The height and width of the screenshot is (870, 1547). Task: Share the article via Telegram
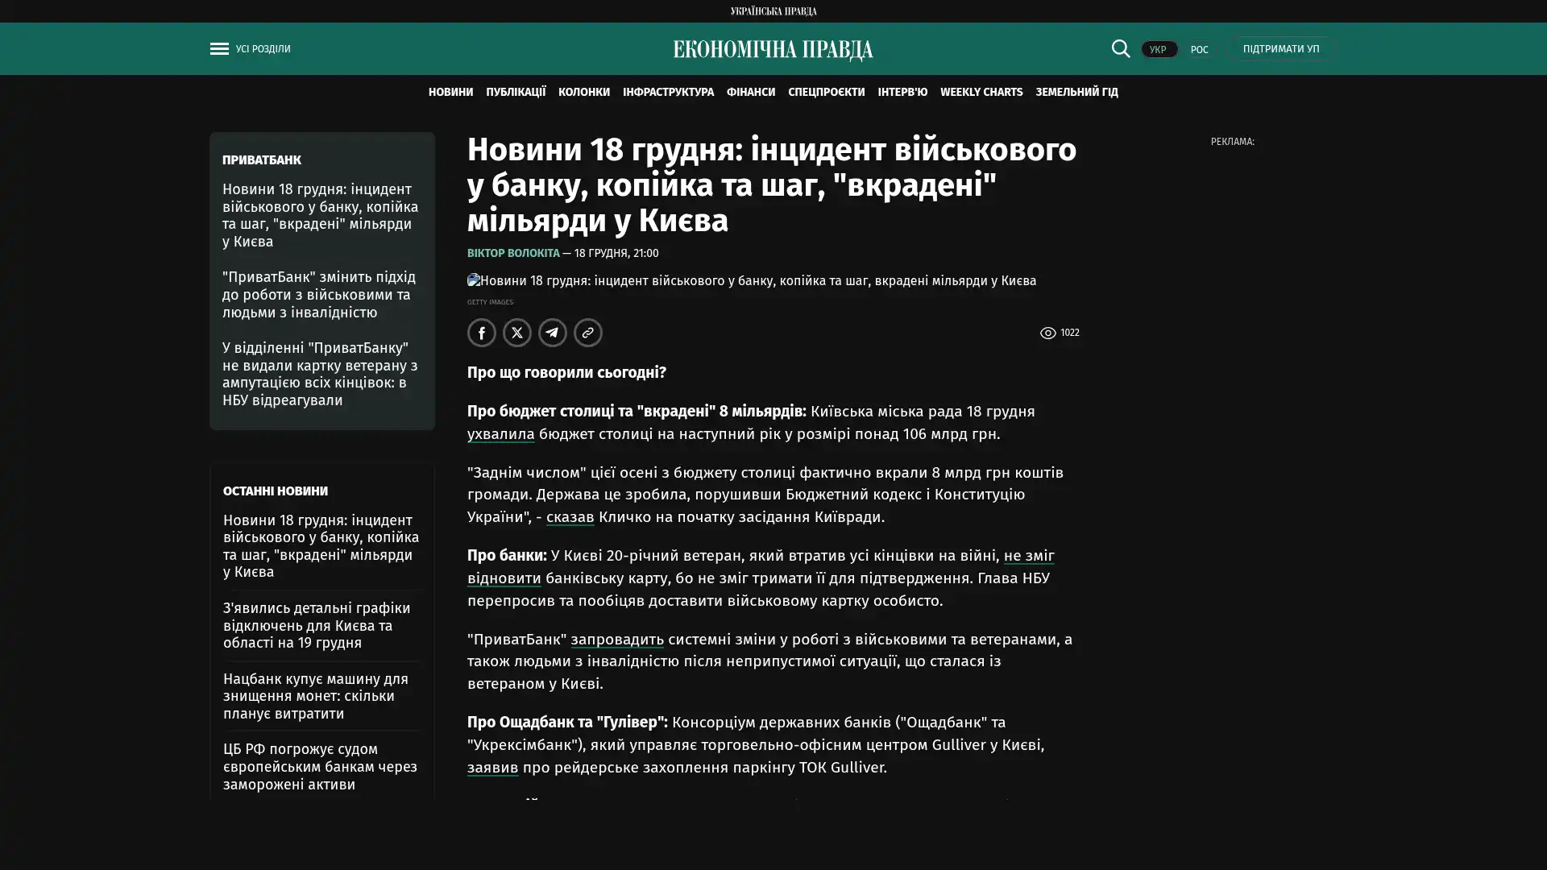pyautogui.click(x=553, y=333)
